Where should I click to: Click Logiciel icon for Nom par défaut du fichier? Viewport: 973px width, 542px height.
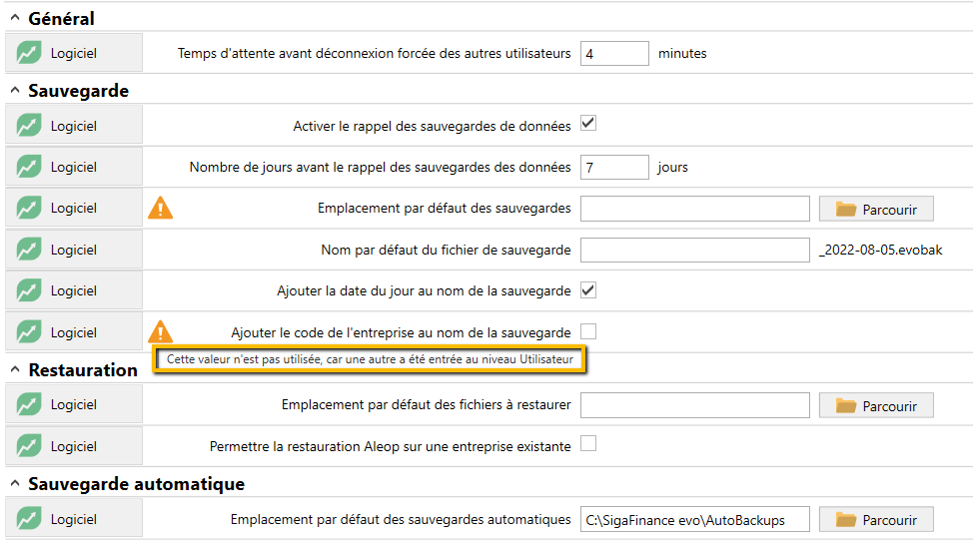pyautogui.click(x=29, y=250)
